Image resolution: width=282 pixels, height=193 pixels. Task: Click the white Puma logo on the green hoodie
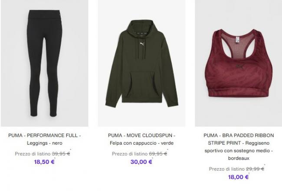[x=142, y=44]
